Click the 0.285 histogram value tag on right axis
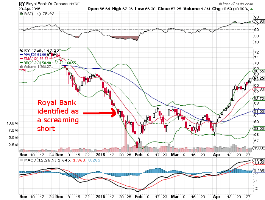Viewport: 265px width, 200px height. tap(259, 171)
